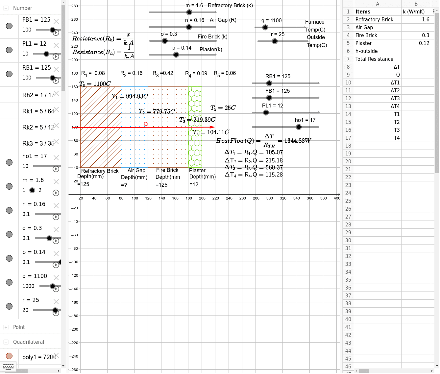This screenshot has height=374, width=440.
Task: Hide the ho1 object via visibility circle
Action: click(x=9, y=162)
